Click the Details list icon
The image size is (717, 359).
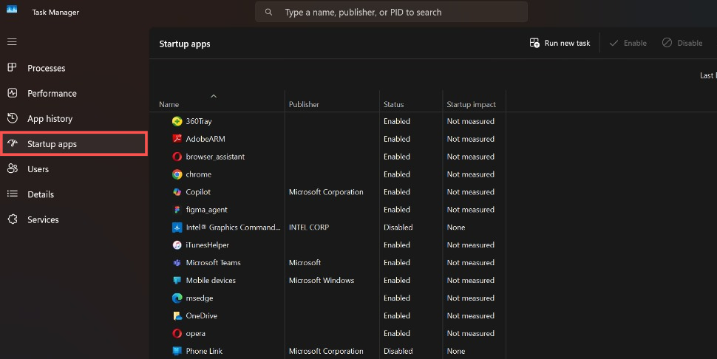(13, 194)
